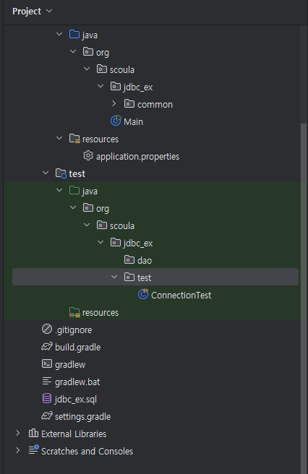Click the Main class icon
Image resolution: width=308 pixels, height=474 pixels.
pyautogui.click(x=116, y=121)
